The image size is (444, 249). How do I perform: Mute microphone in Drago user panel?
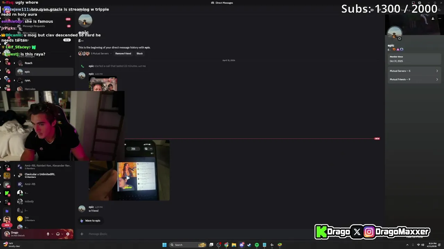pos(48,234)
